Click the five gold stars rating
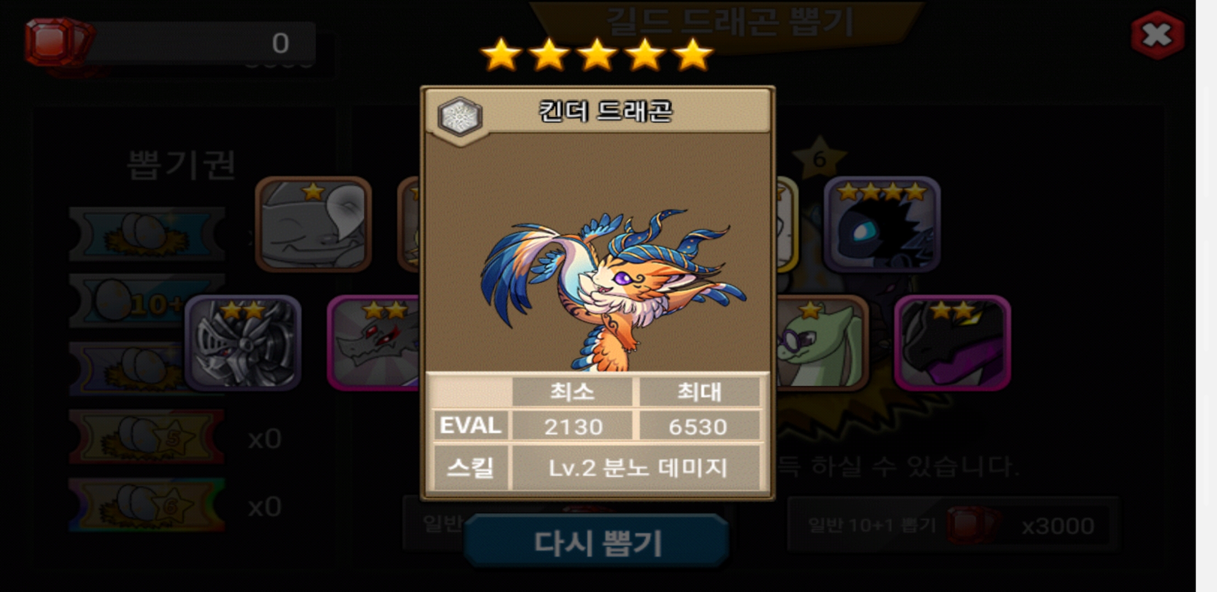 click(x=596, y=54)
